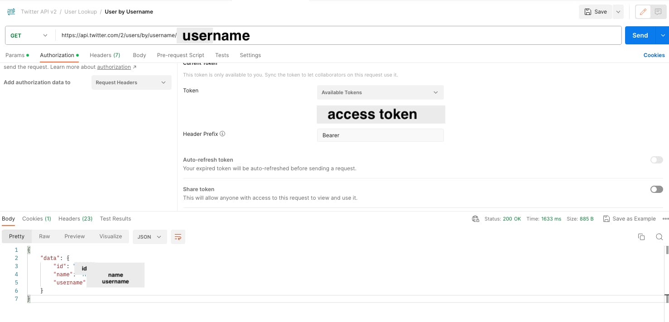
Task: Open the Available Tokens dropdown
Action: 380,92
